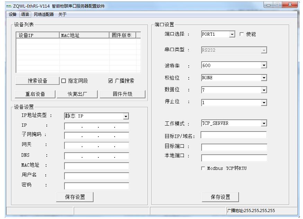Enable the Modbus TCP转RTU checkbox
The width and height of the screenshot is (303, 219).
point(203,168)
